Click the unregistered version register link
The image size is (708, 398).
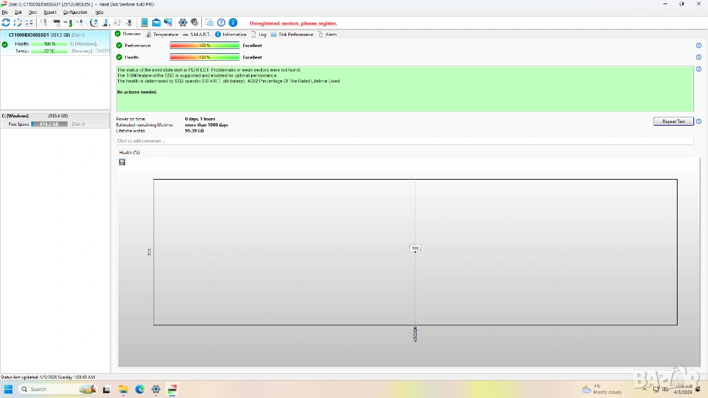[293, 23]
